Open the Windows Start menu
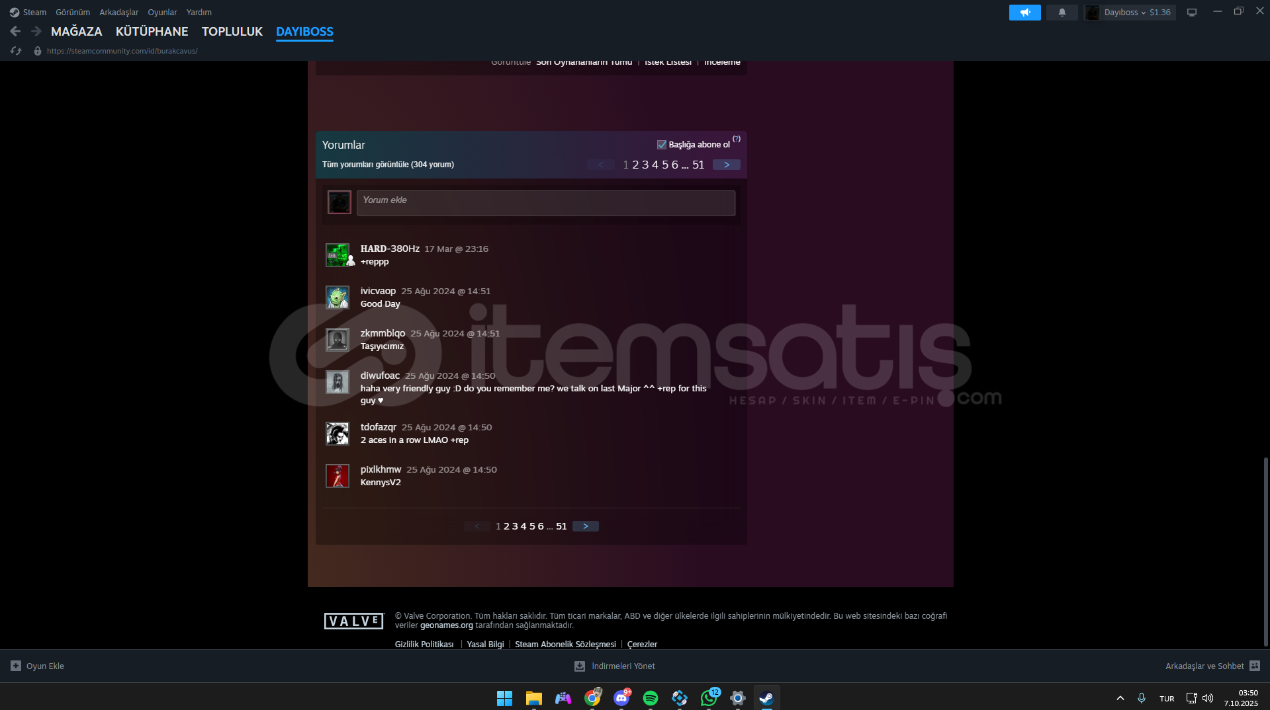This screenshot has width=1270, height=710. pos(504,698)
